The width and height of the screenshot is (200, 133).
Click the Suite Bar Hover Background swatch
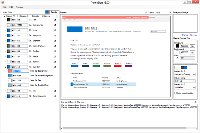point(10,76)
